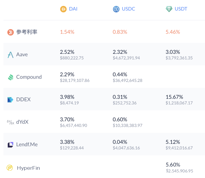The width and height of the screenshot is (205, 178).
Task: Click the DDEX logo icon
Action: [10, 100]
